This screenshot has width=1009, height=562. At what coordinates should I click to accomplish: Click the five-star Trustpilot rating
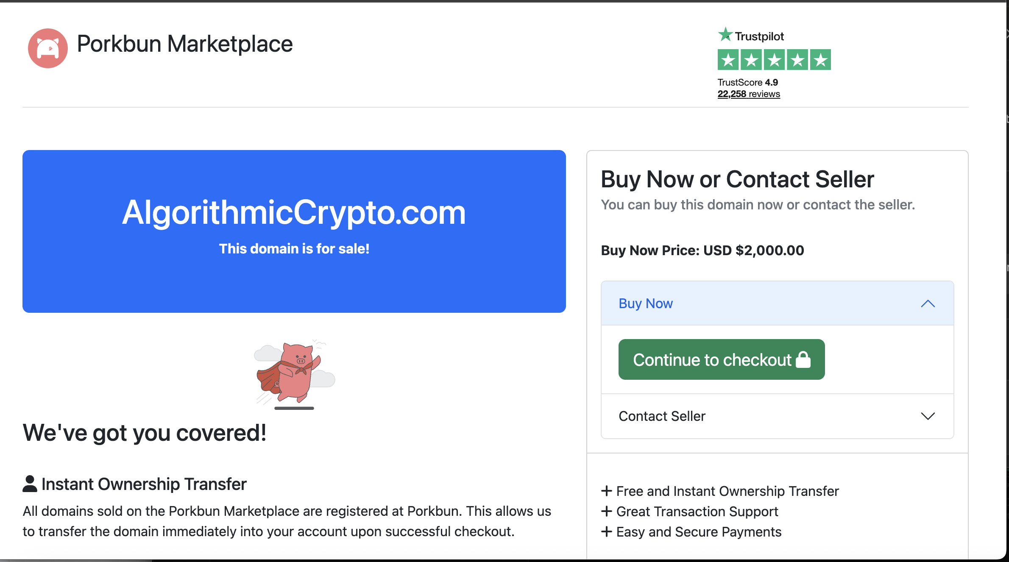tap(774, 60)
